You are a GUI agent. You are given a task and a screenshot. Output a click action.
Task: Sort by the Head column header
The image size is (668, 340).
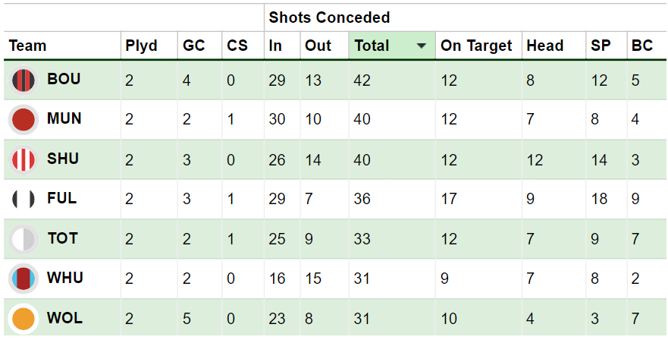pyautogui.click(x=545, y=46)
